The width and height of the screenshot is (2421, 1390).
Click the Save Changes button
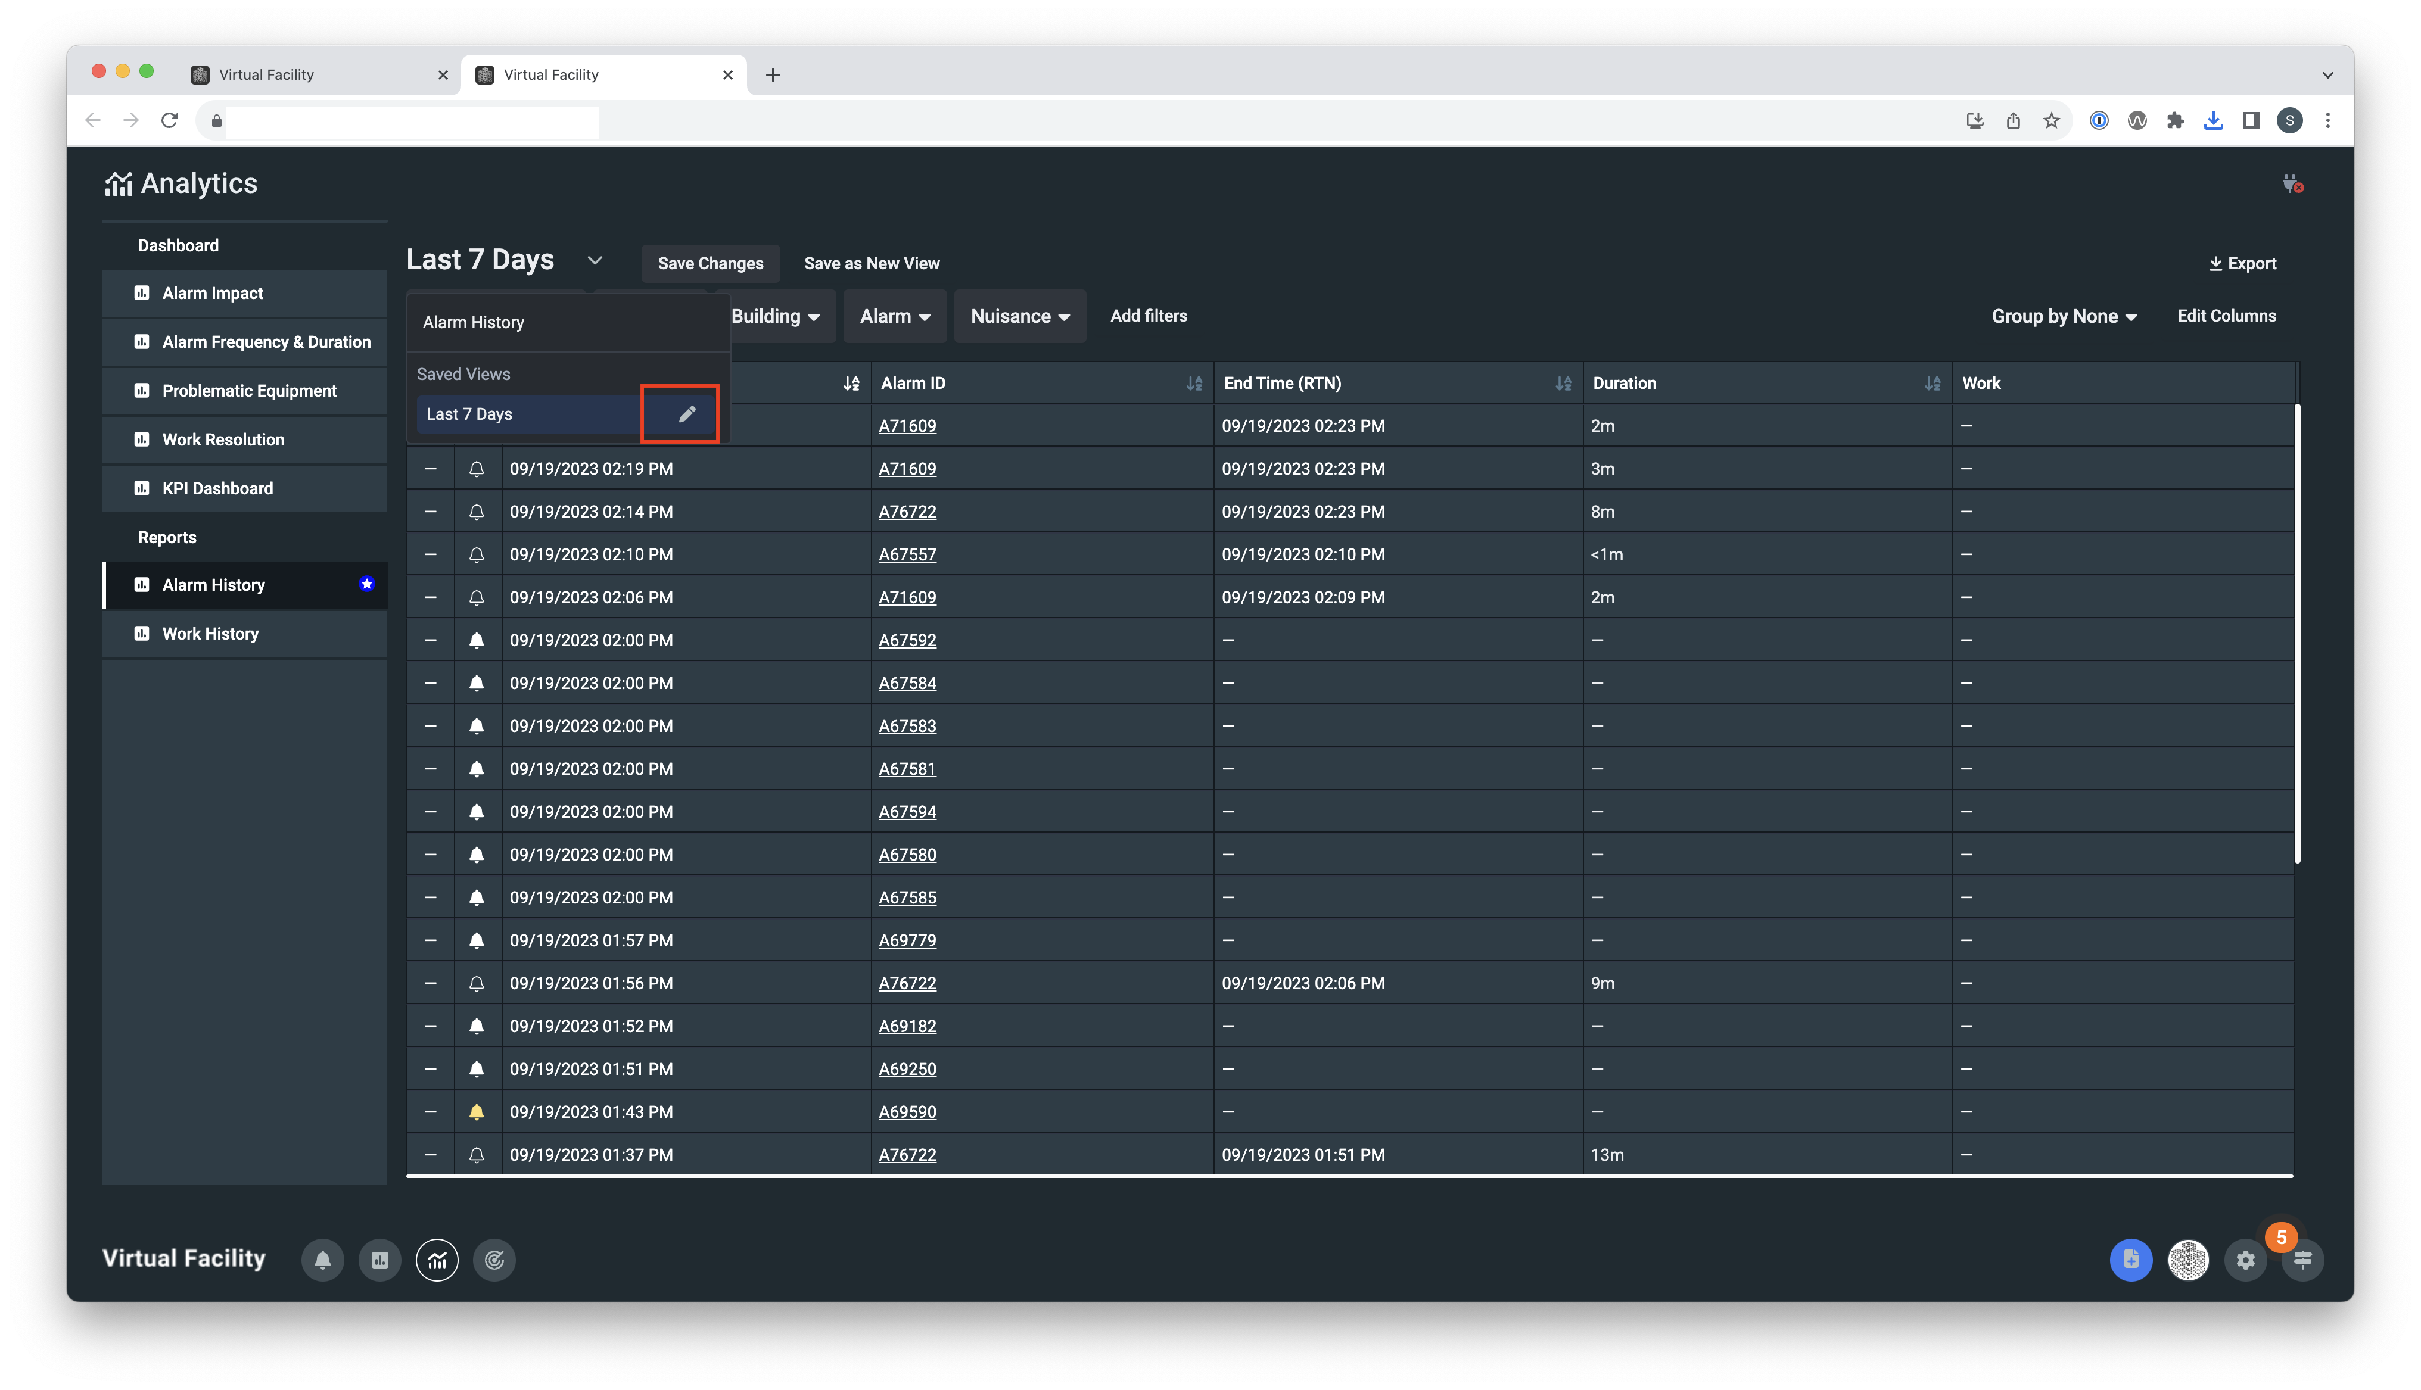pos(710,263)
